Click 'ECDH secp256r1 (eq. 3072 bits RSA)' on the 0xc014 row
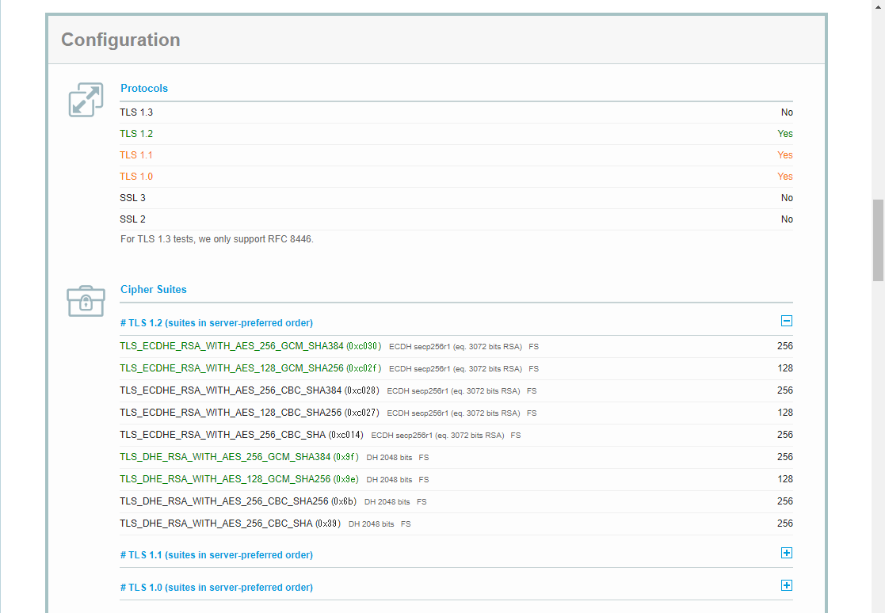Screen dimensions: 885x613 pyautogui.click(x=437, y=436)
